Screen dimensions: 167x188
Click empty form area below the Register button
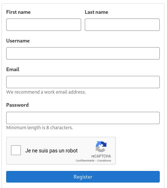83,185
